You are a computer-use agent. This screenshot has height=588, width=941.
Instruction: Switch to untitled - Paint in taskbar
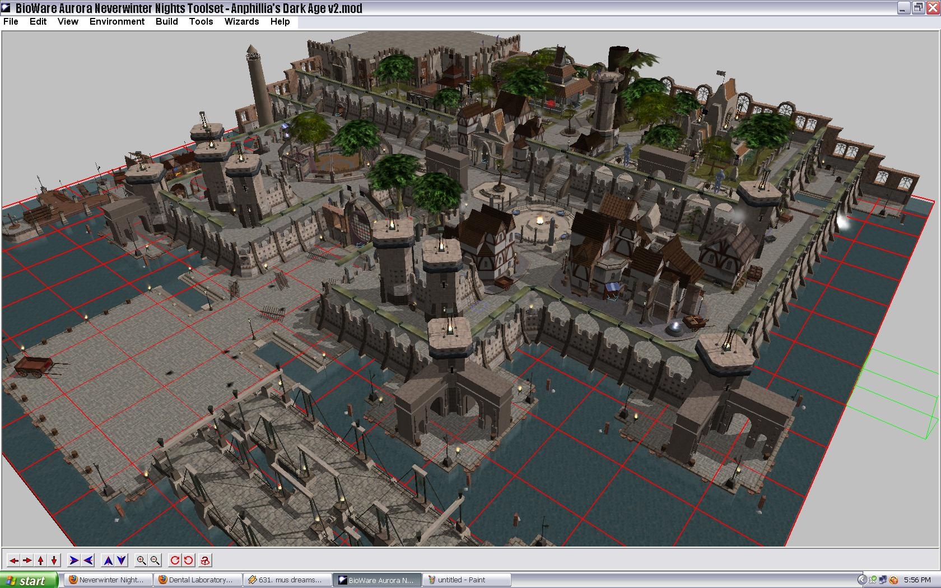tap(466, 580)
